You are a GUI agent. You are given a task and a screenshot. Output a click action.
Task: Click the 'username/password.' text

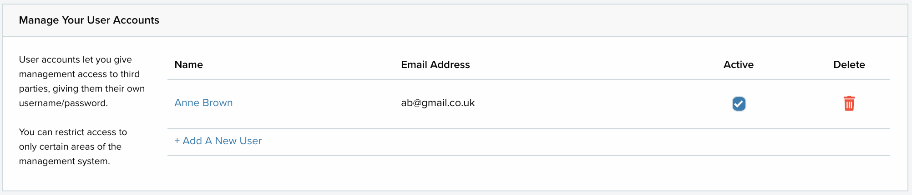pyautogui.click(x=63, y=103)
